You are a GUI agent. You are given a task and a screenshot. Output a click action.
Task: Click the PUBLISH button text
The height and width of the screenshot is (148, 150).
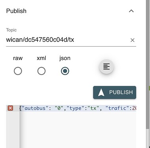tap(121, 92)
